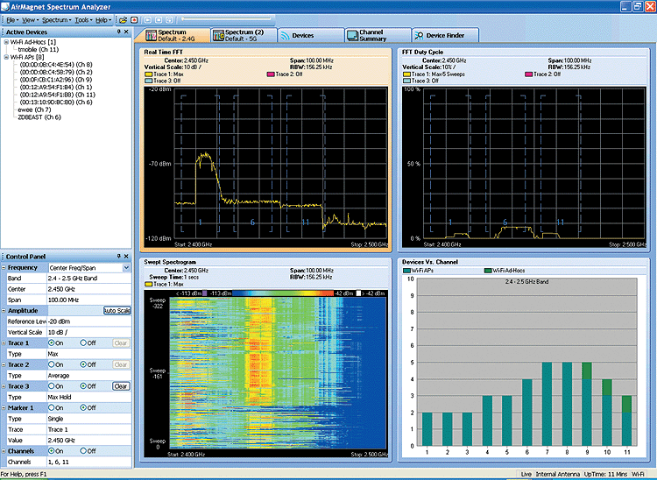Click the Clear button for Trace 2
The width and height of the screenshot is (657, 480).
click(121, 364)
